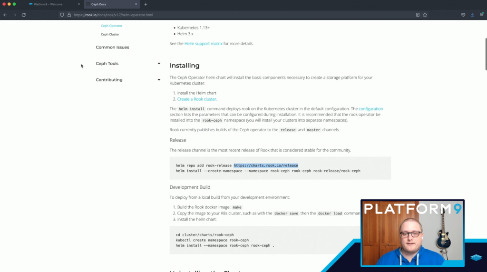The image size is (487, 272).
Task: Follow the Create a Rook cluster link
Action: click(197, 99)
